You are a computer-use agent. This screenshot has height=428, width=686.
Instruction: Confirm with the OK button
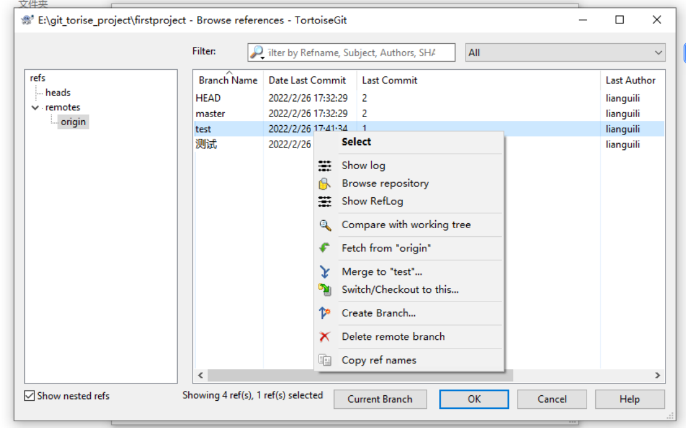pyautogui.click(x=474, y=399)
